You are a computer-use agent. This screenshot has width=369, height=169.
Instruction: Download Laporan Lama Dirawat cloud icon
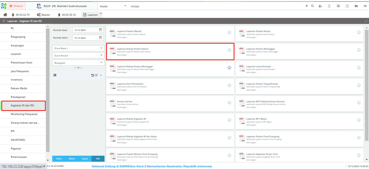(359, 68)
